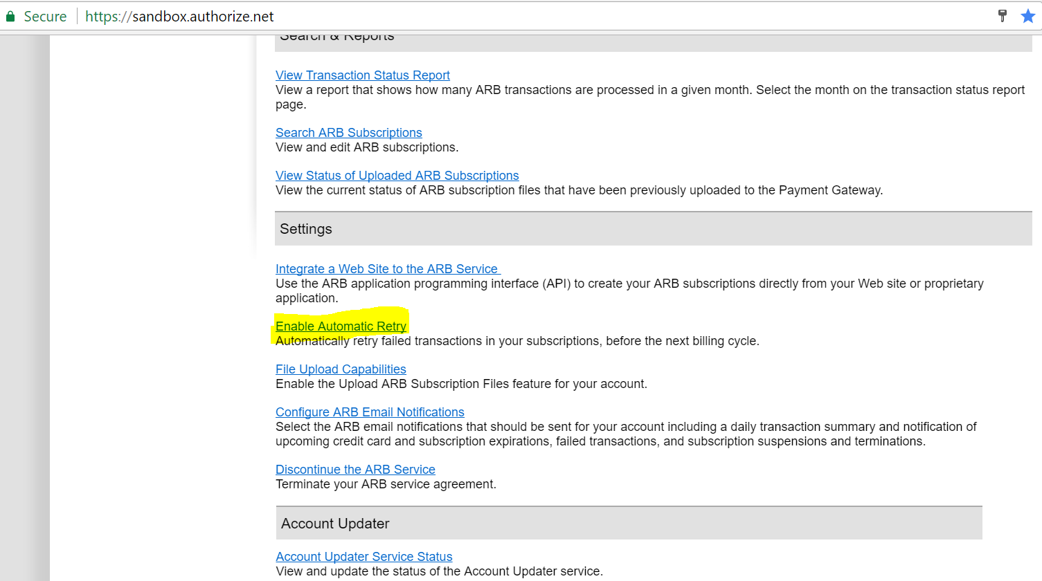Screen dimensions: 1042x581
Task: Click the highlighted Enable Automatic Retry link
Action: [341, 326]
